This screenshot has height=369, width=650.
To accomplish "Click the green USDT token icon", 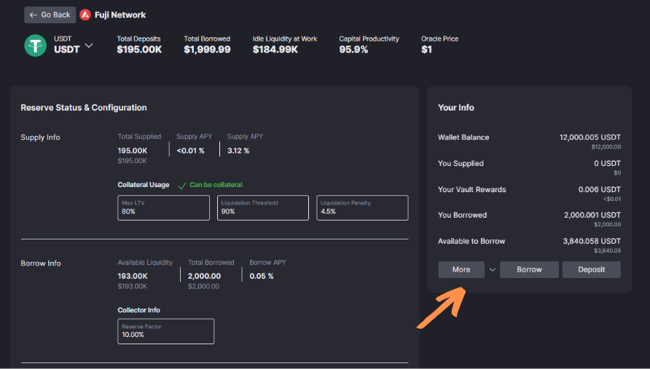I will tap(36, 45).
